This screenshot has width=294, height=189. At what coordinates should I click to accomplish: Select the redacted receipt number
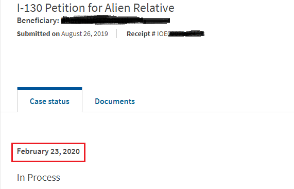coord(186,33)
